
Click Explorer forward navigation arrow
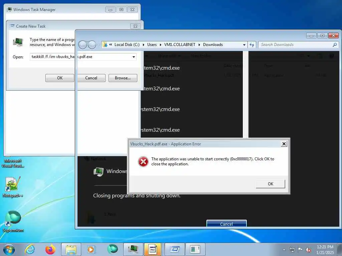click(x=92, y=45)
